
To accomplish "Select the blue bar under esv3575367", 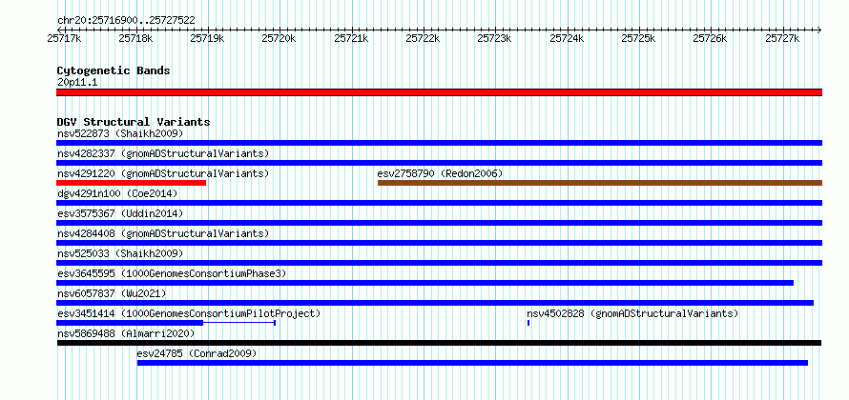I will [439, 223].
